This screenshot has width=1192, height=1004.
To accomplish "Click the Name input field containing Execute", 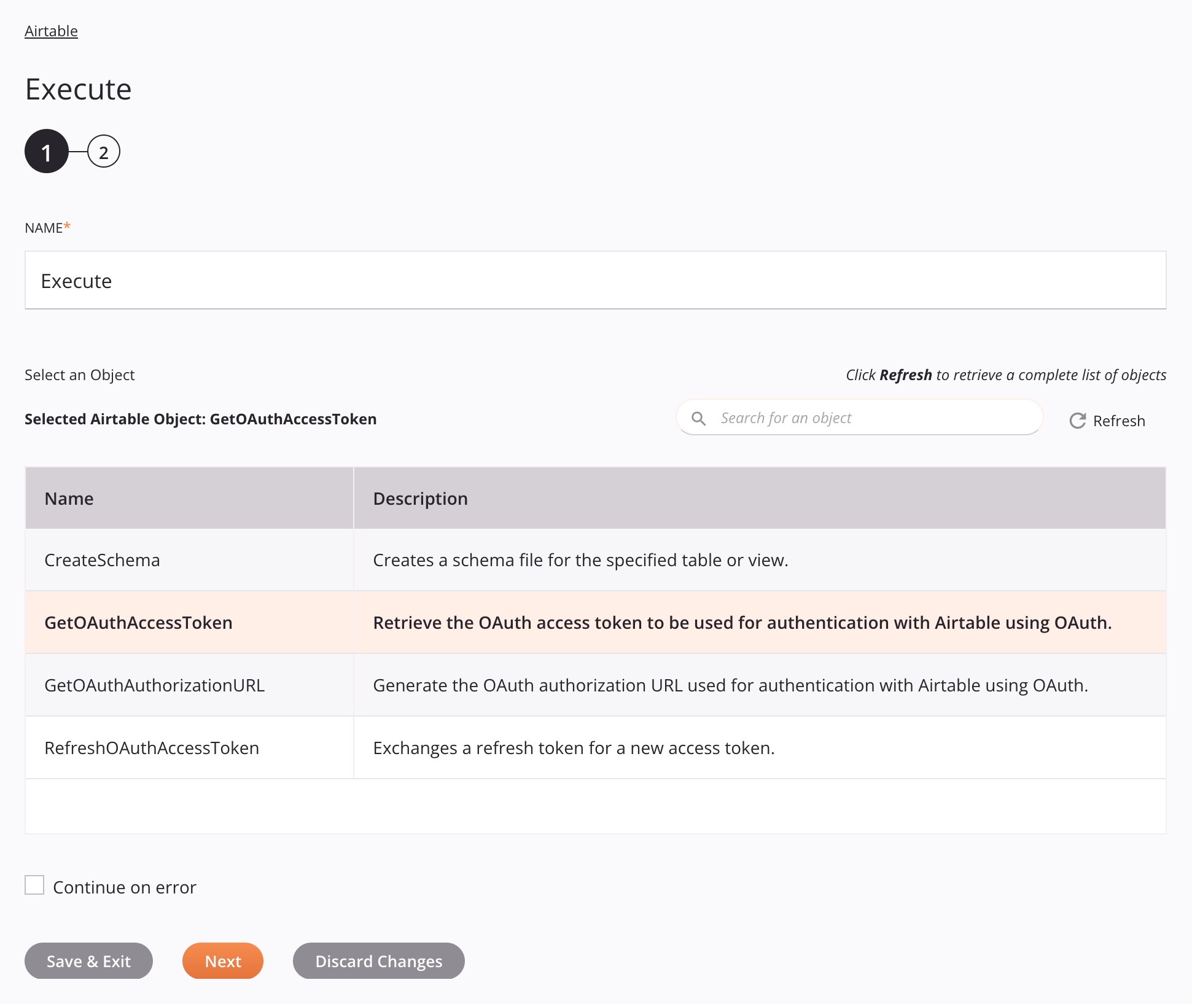I will (595, 281).
